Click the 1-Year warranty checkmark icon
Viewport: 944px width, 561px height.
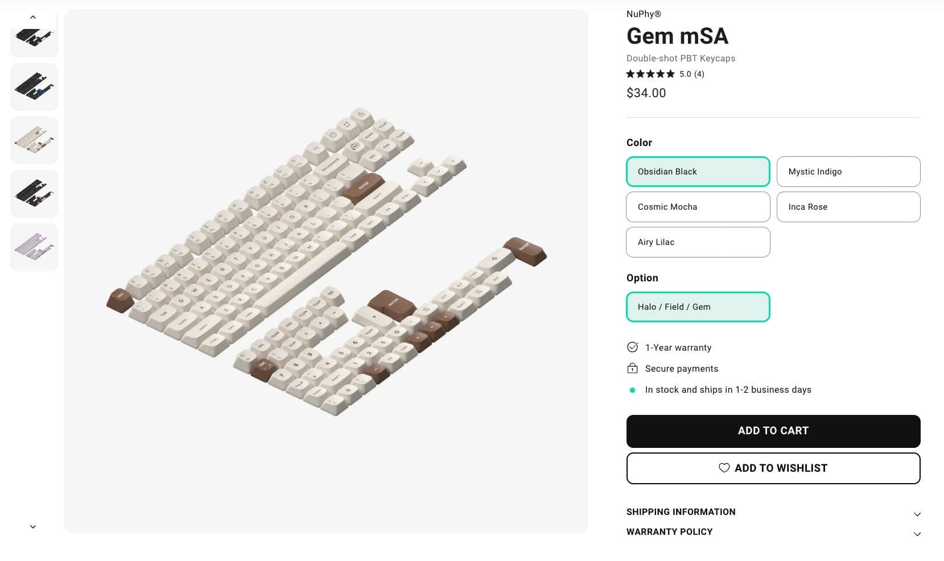[x=632, y=347]
